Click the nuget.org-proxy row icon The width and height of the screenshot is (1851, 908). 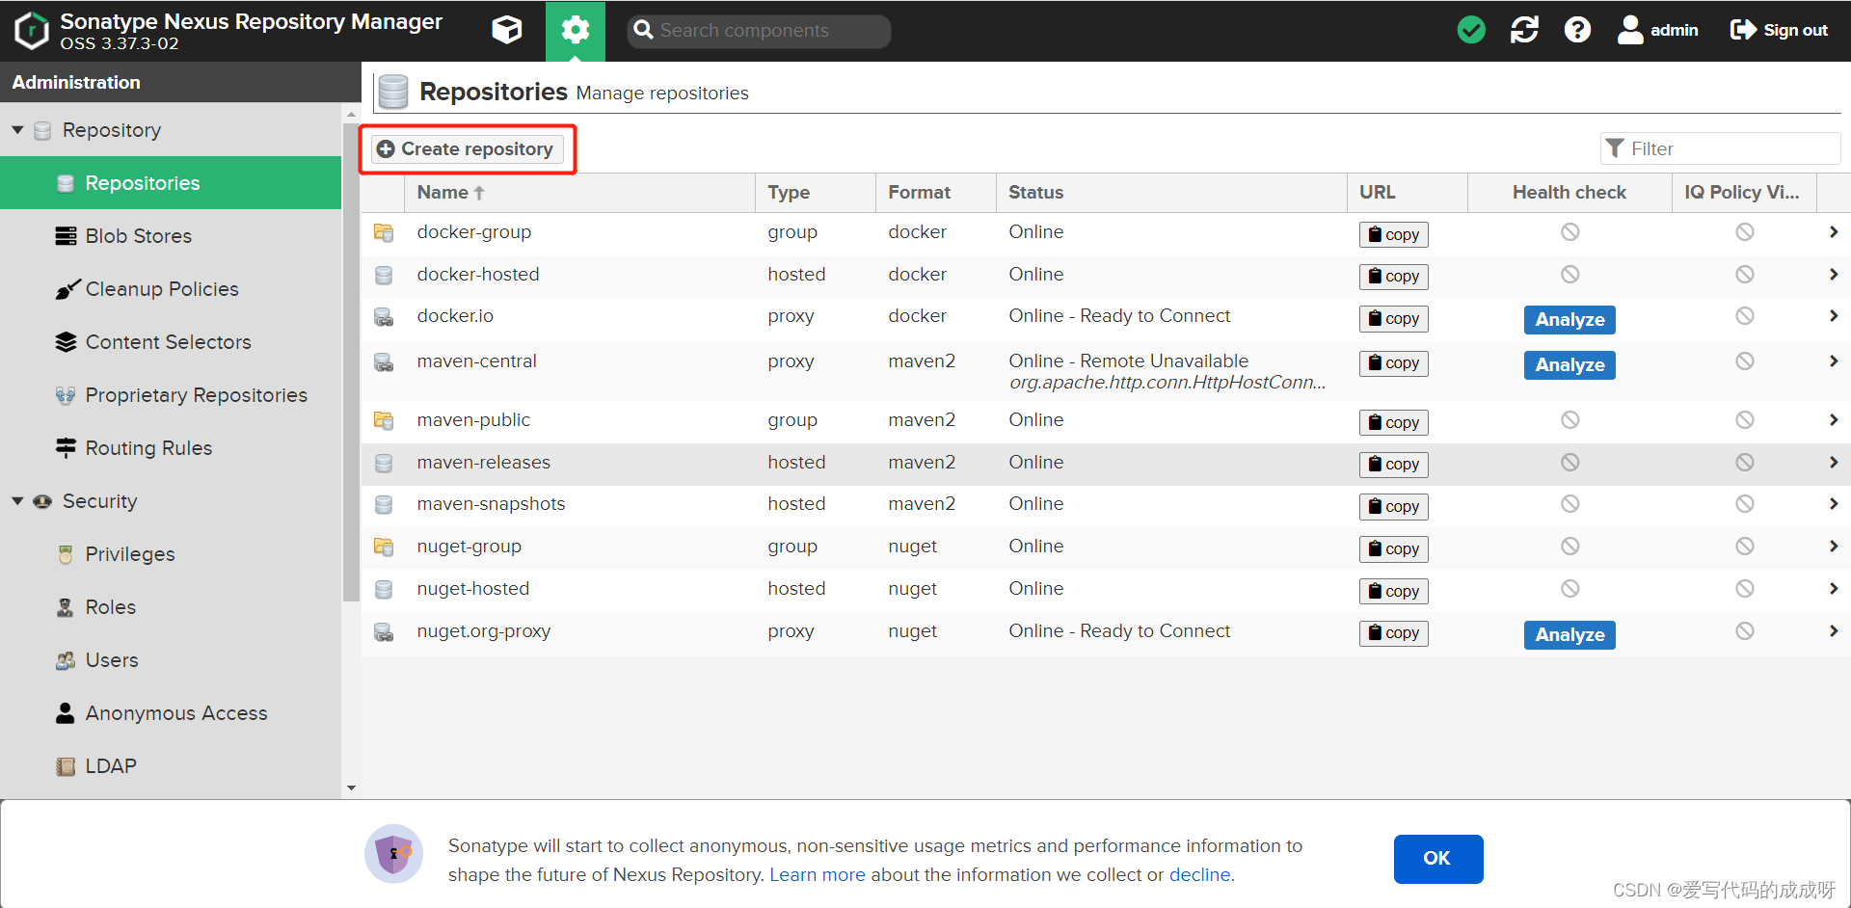[384, 632]
